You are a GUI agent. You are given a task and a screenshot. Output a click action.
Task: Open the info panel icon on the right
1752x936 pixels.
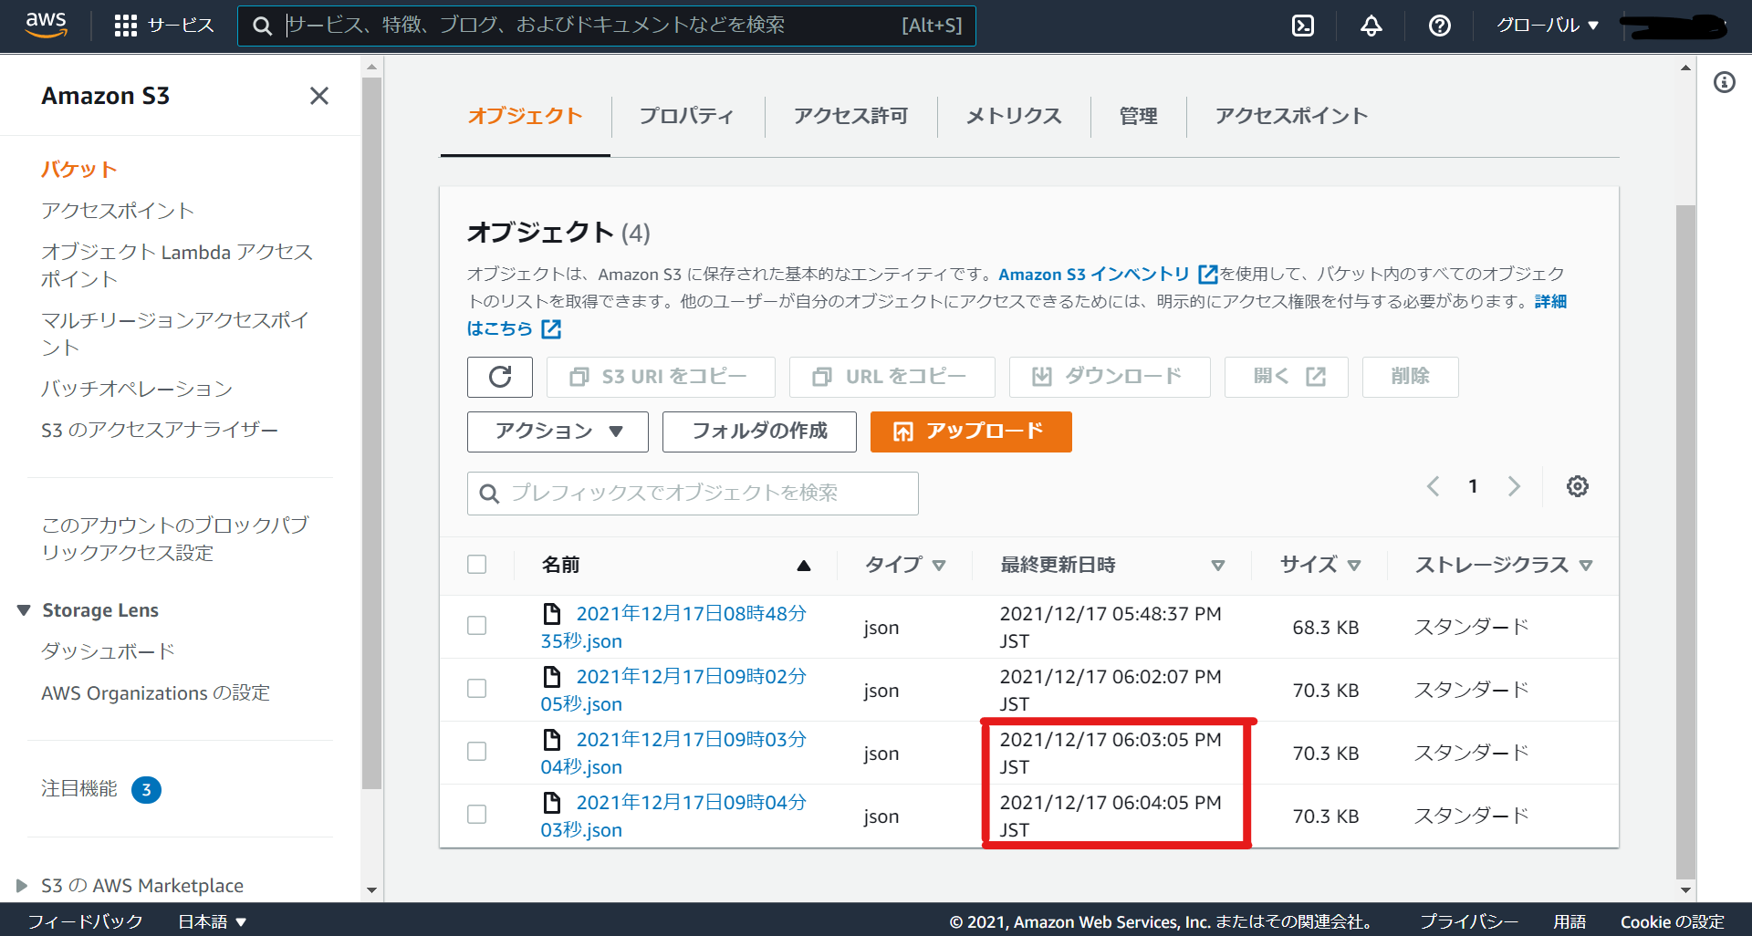point(1725,82)
